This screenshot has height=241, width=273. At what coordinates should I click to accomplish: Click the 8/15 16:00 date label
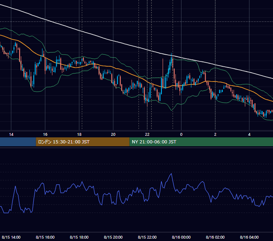[x=45, y=237]
